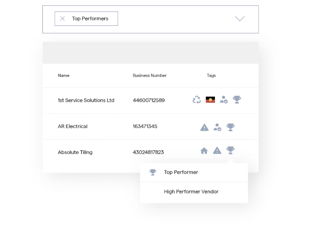
Task: Click trophy icon in AR Electrical row
Action: (231, 127)
